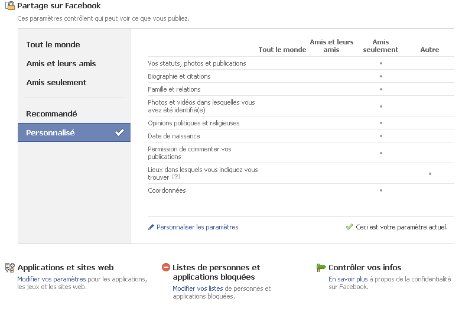The width and height of the screenshot is (462, 321).
Task: Select the Amis et leurs amis preset
Action: click(x=61, y=63)
